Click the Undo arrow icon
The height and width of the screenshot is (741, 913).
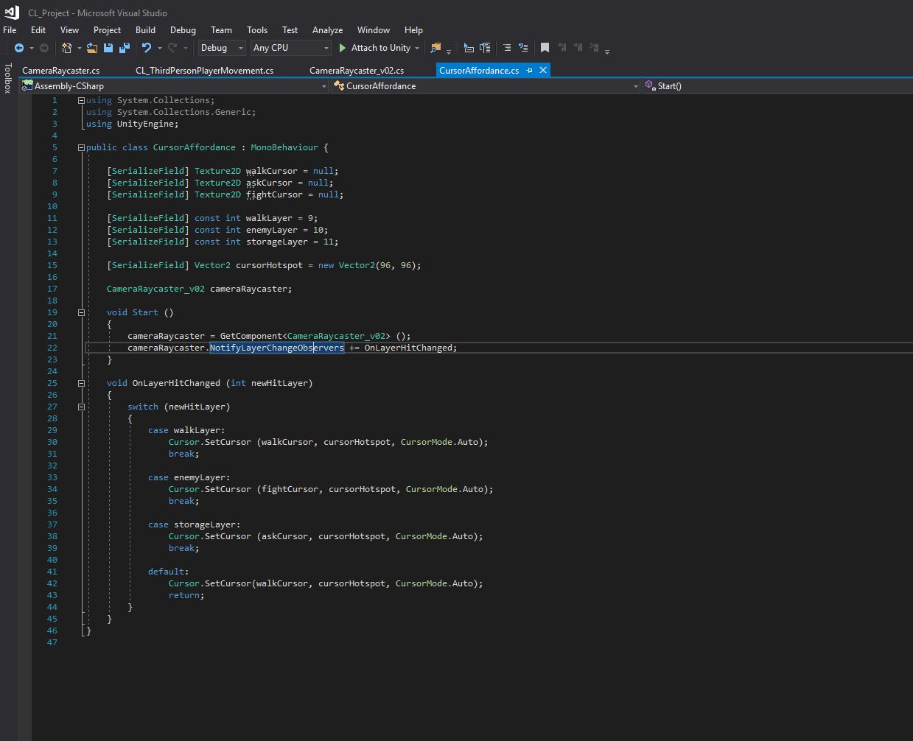[147, 48]
